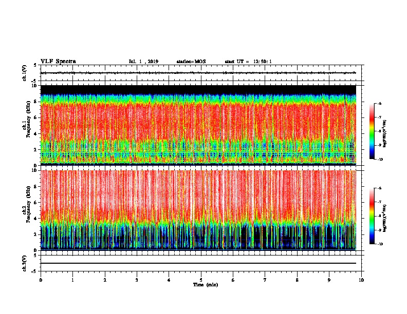The height and width of the screenshot is (314, 407).
Task: Click time axis tick label '1'
Action: [x=72, y=280]
